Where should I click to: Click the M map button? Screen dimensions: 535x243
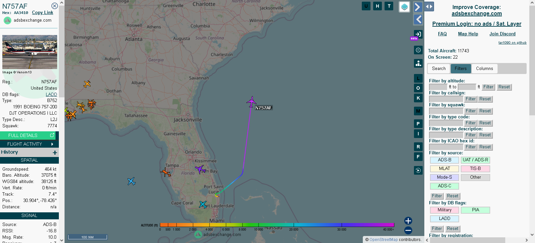[x=418, y=111]
